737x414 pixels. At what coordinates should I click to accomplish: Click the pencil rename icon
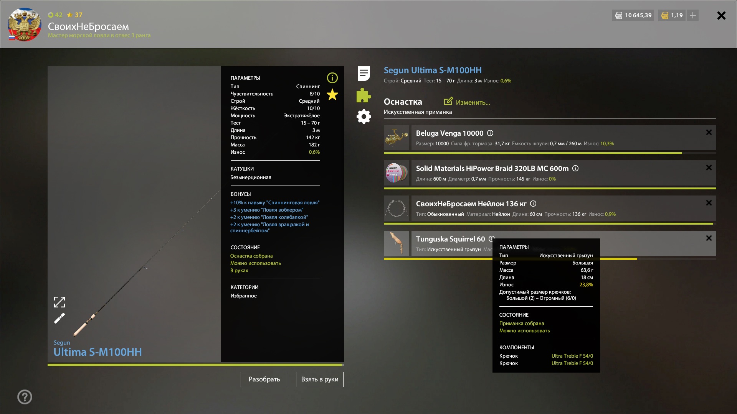click(59, 318)
